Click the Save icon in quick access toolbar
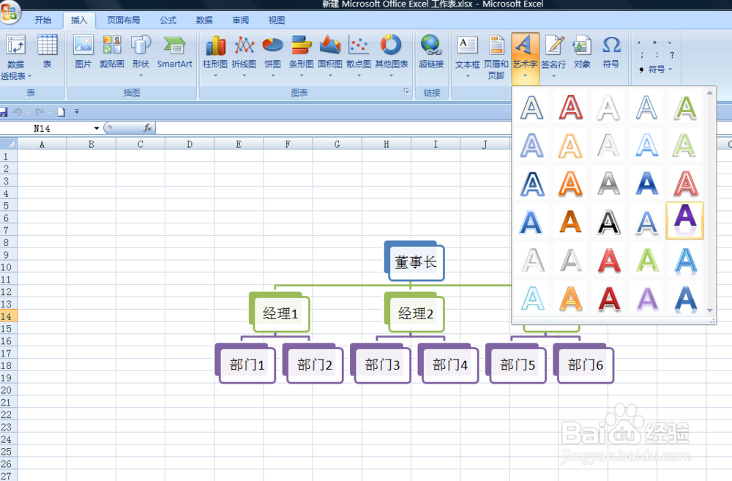The image size is (732, 481). tap(3, 112)
